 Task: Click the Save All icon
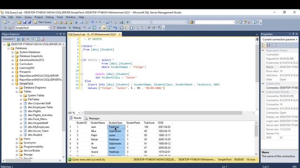(30, 22)
